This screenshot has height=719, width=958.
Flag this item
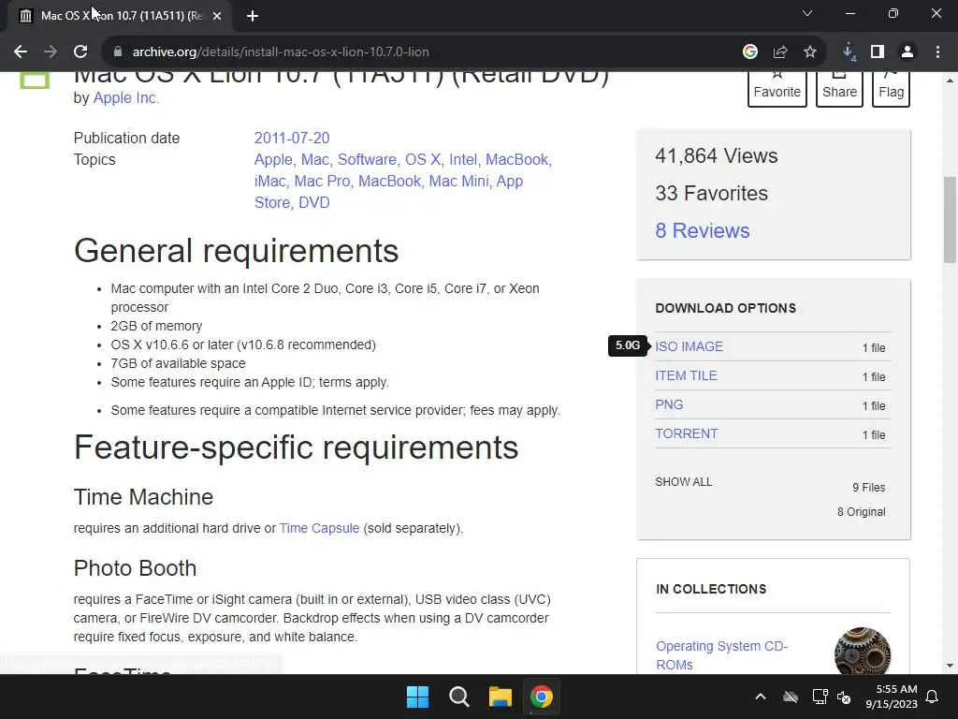tap(891, 89)
